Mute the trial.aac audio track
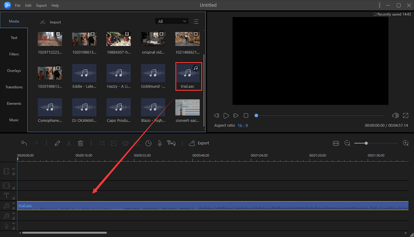414x237 pixels. click(14, 203)
